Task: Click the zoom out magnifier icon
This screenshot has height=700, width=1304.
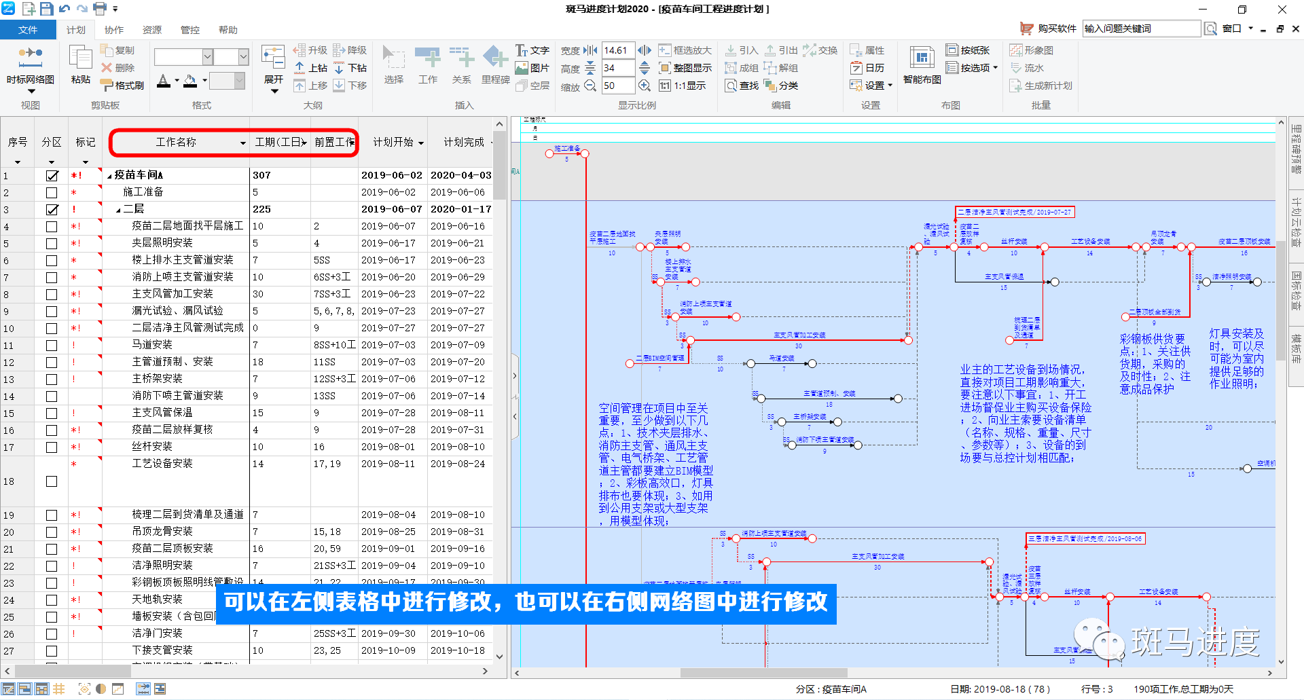Action: 590,86
